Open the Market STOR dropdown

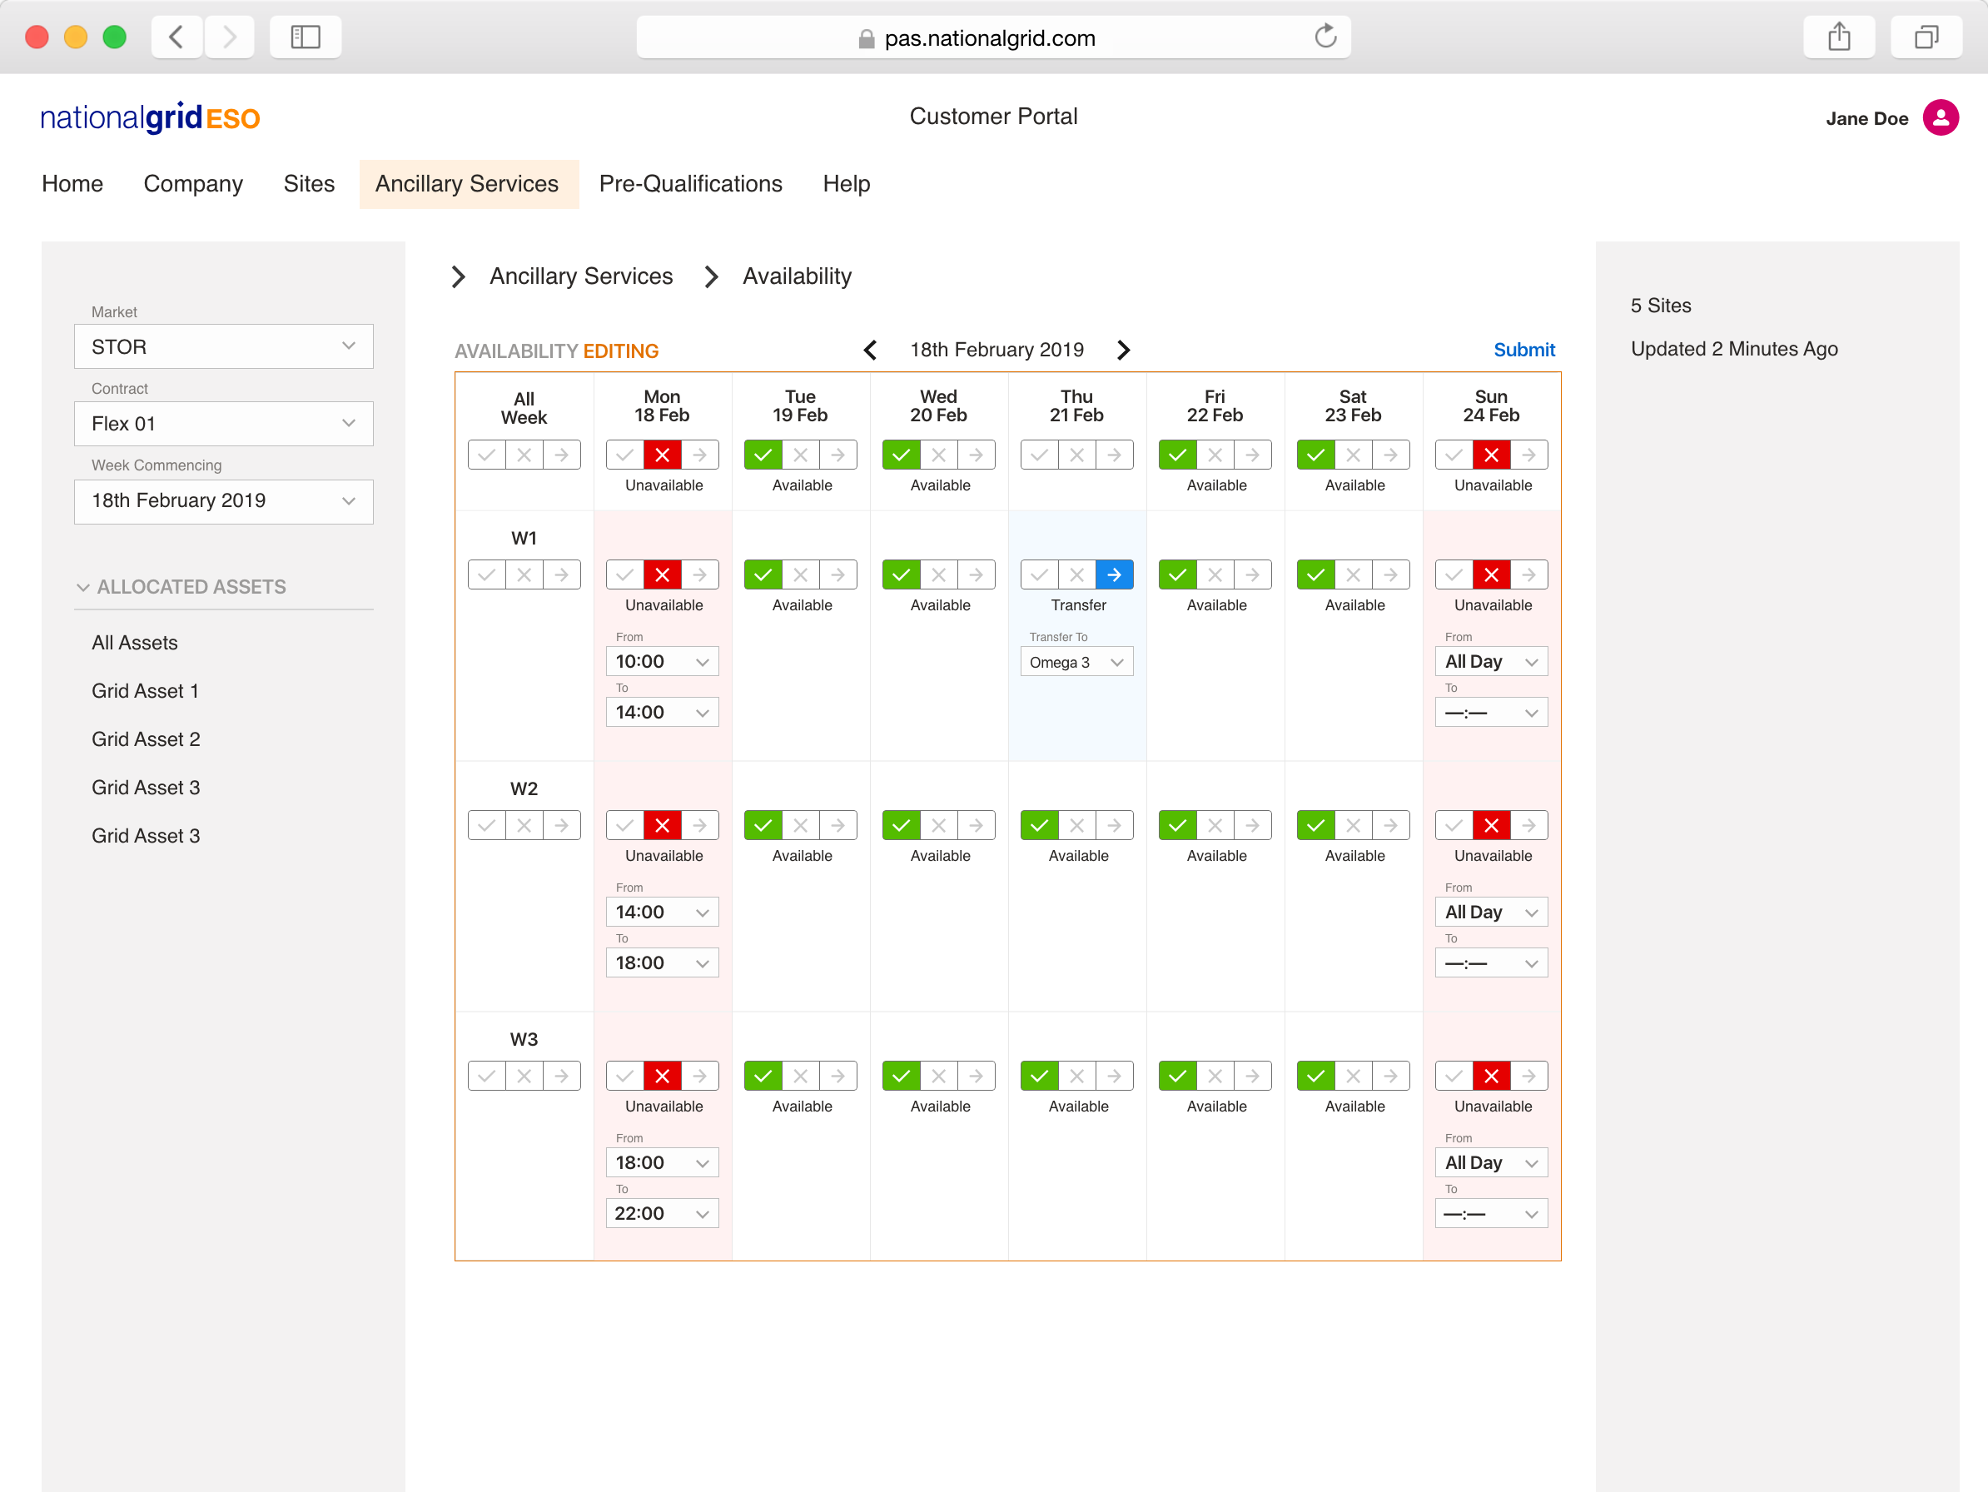click(x=223, y=346)
